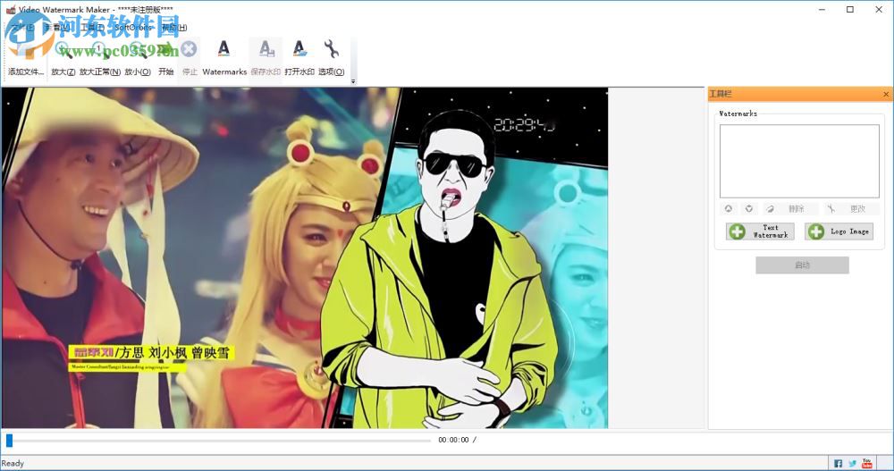Click the Start (启动) button in toolbox

(x=802, y=265)
